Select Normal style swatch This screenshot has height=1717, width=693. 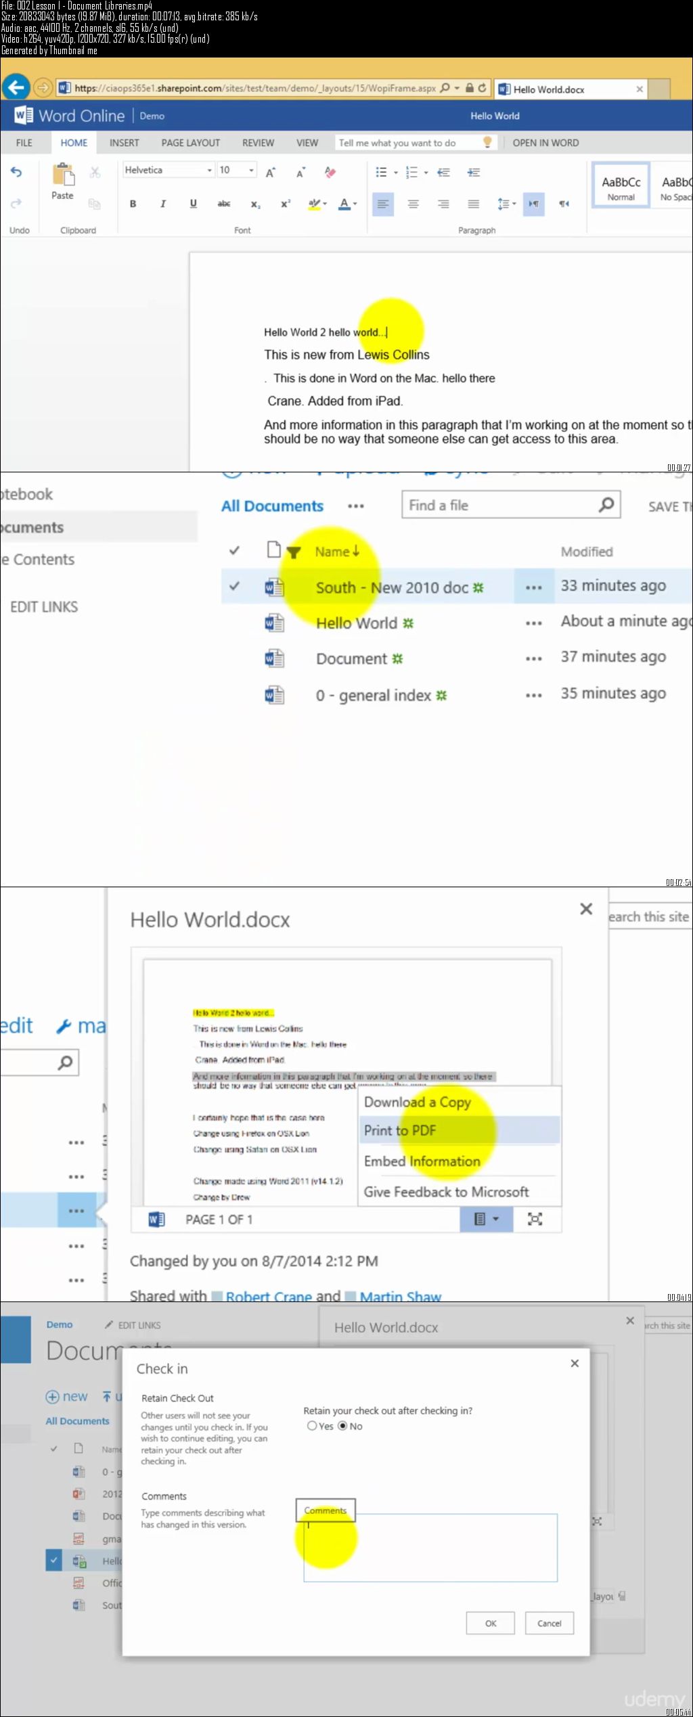pos(621,185)
